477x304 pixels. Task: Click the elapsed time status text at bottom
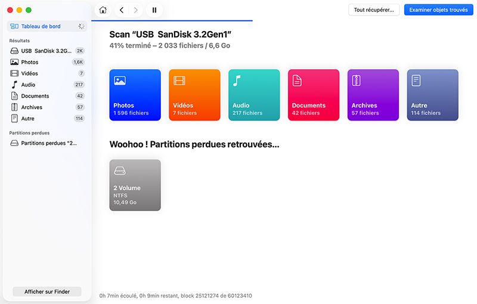[175, 296]
